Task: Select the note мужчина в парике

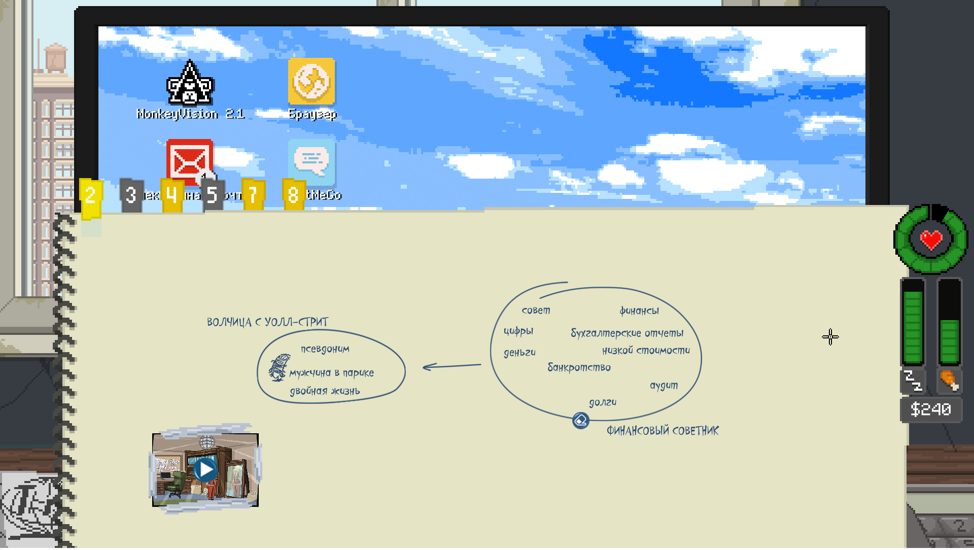Action: (x=331, y=373)
